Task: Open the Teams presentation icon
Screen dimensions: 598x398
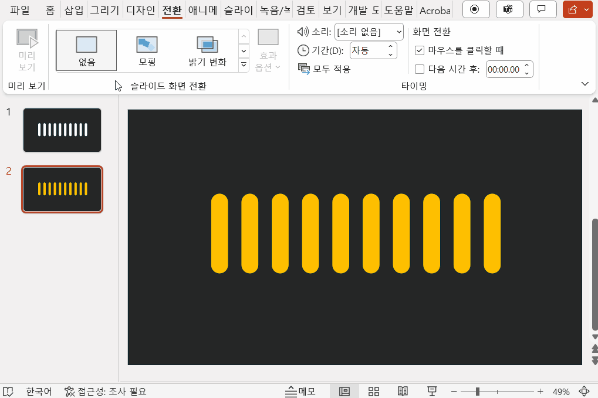Action: click(x=509, y=9)
